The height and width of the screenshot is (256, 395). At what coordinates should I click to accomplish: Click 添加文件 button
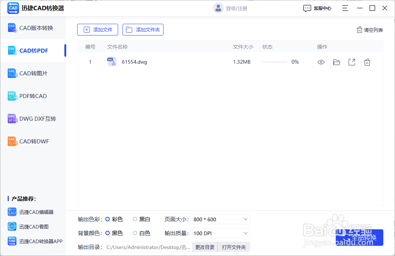[98, 30]
